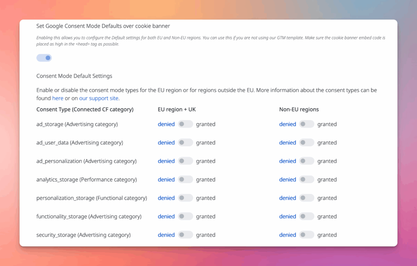Switch ad_personalization Non-EU toggle to granted
This screenshot has width=417, height=266.
[307, 161]
